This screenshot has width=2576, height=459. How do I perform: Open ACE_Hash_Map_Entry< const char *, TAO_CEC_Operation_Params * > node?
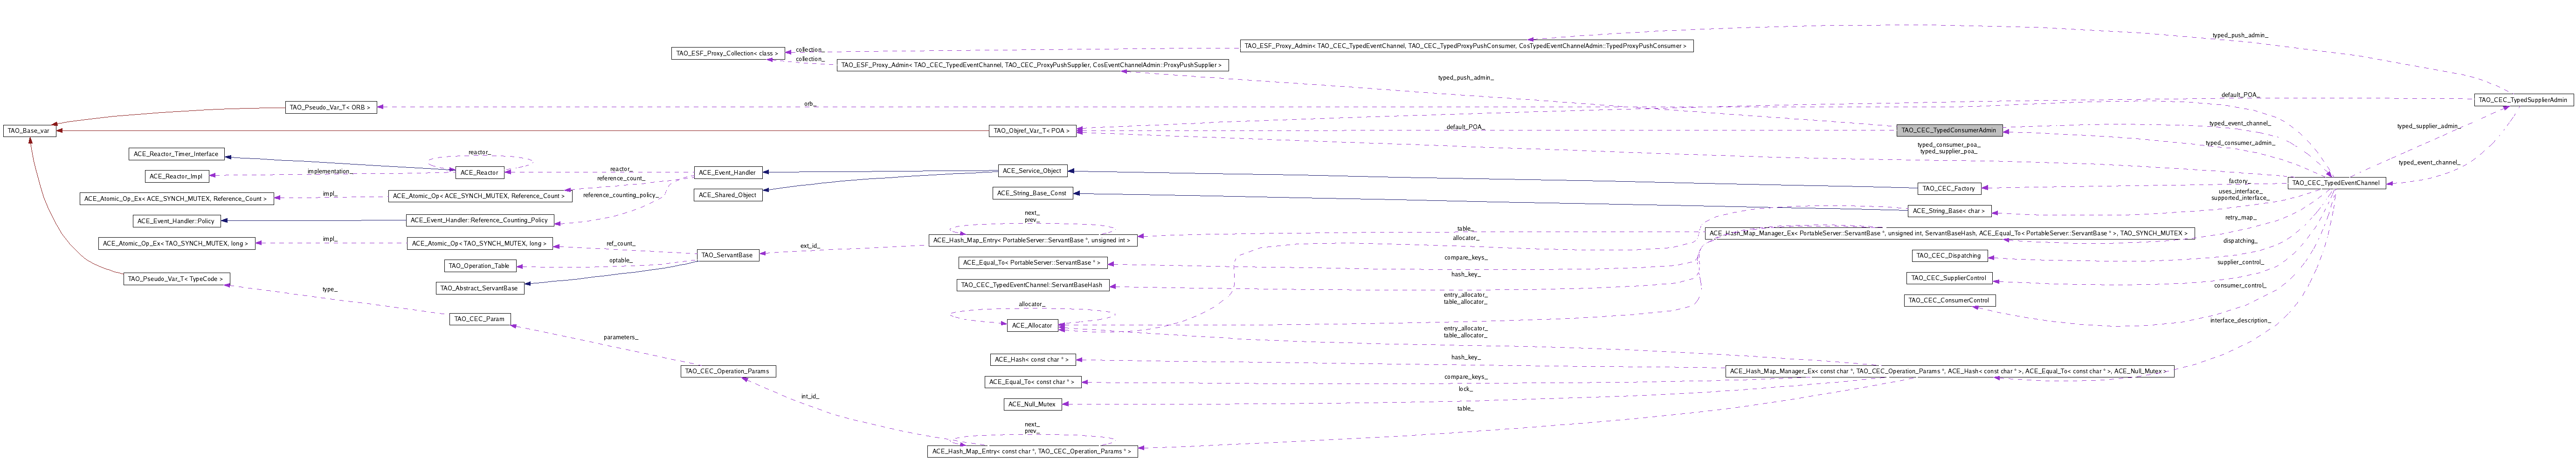pyautogui.click(x=1032, y=451)
